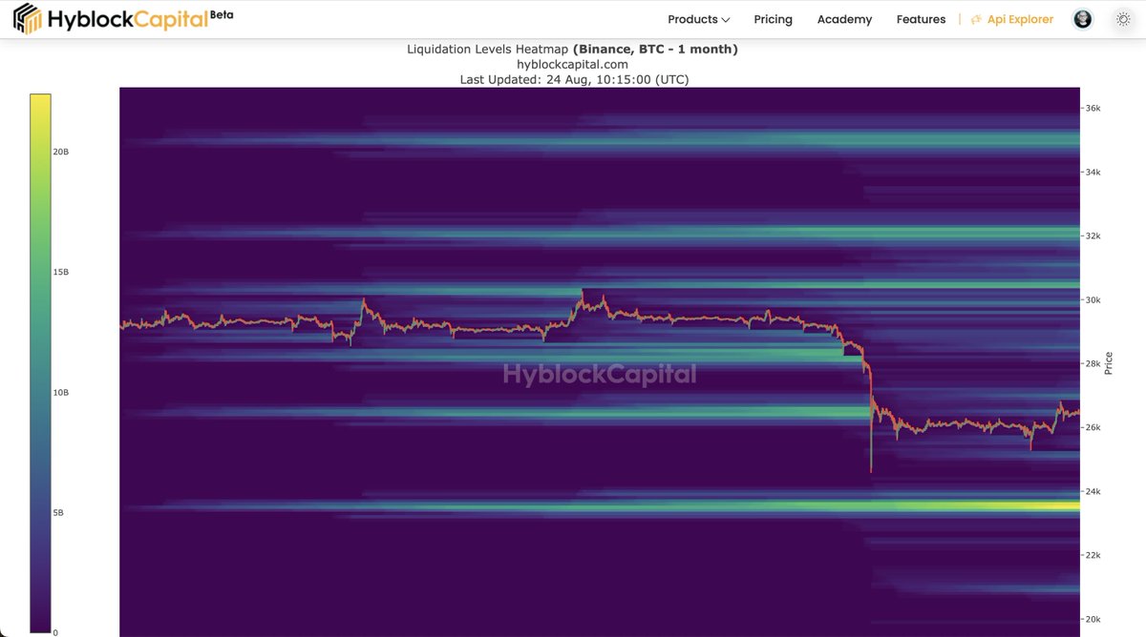
Task: Click the 20B color scale label
Action: (x=61, y=153)
